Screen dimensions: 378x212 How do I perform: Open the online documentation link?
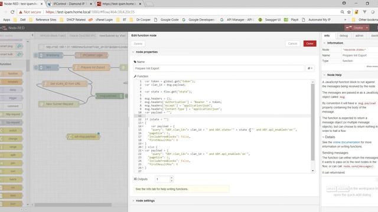(x=346, y=143)
